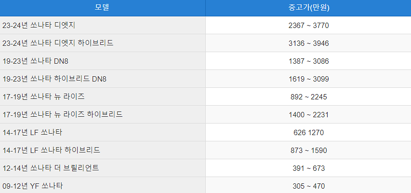Select the 09-12년 YF 쏘나타 row

(205, 185)
